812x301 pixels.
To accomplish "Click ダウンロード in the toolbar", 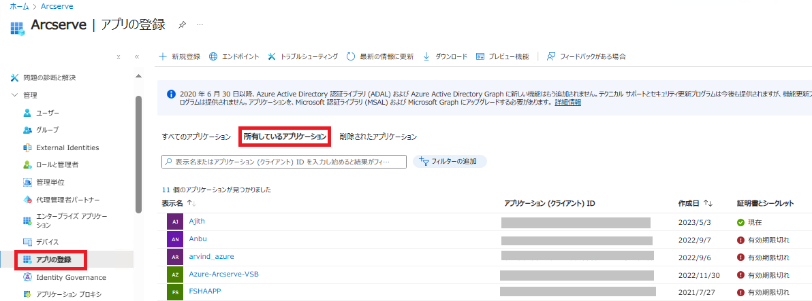I will point(445,57).
